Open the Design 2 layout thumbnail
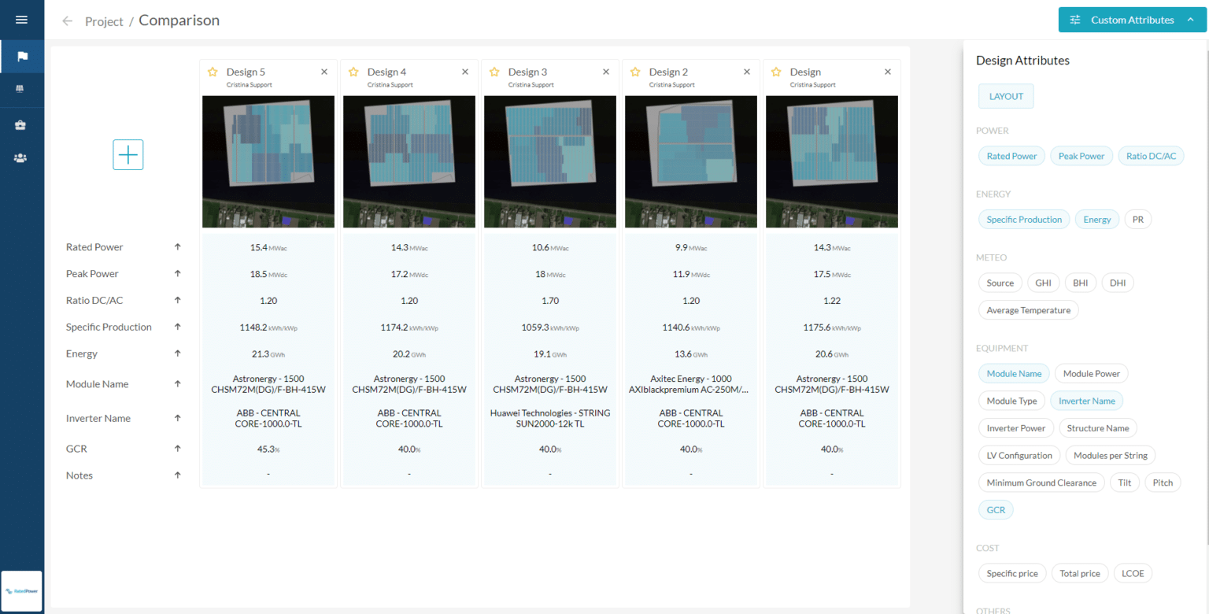Viewport: 1209px width, 614px height. point(690,161)
